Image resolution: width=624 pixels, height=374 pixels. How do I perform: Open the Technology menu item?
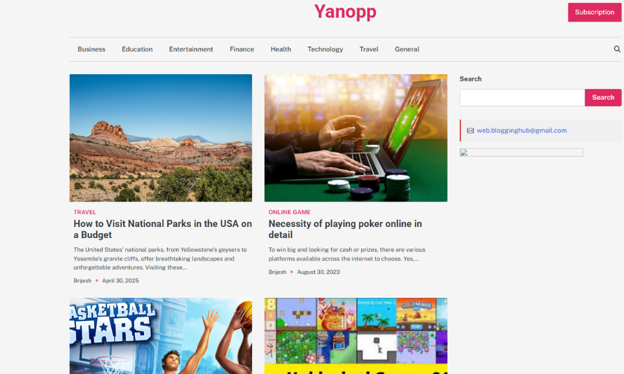click(x=325, y=49)
